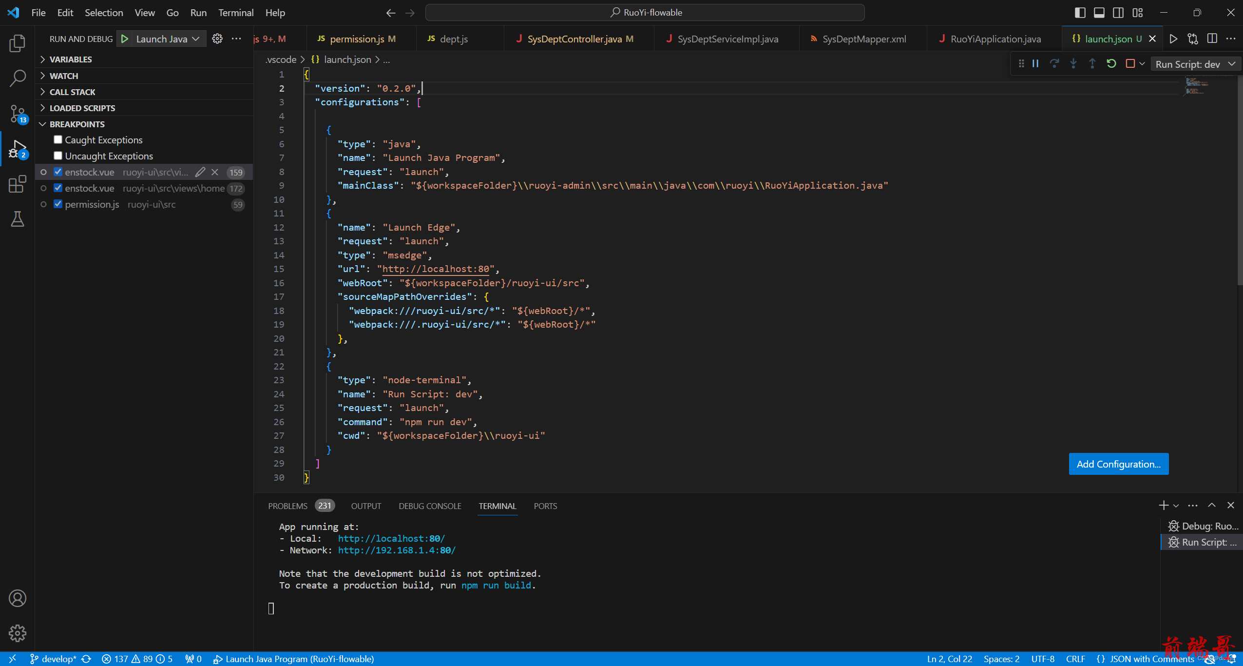Open the Extensions view
This screenshot has width=1243, height=666.
[x=18, y=184]
